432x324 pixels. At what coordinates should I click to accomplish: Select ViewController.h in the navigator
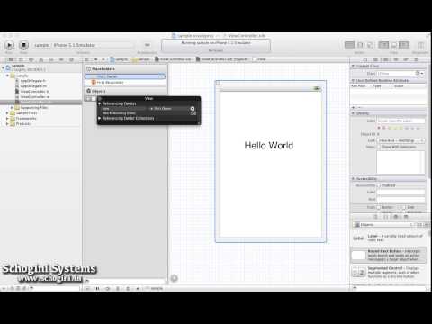pyautogui.click(x=34, y=92)
